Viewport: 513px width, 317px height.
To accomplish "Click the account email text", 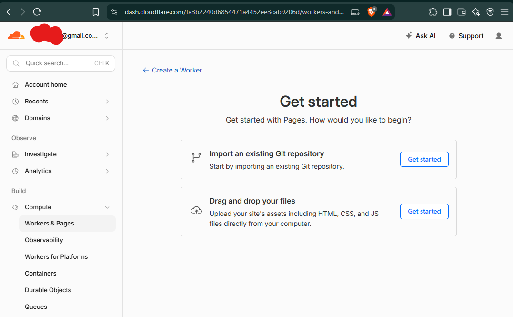I will coord(80,35).
